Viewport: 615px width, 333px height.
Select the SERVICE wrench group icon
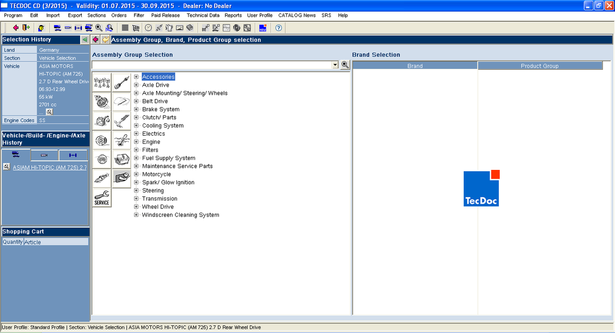pyautogui.click(x=102, y=198)
